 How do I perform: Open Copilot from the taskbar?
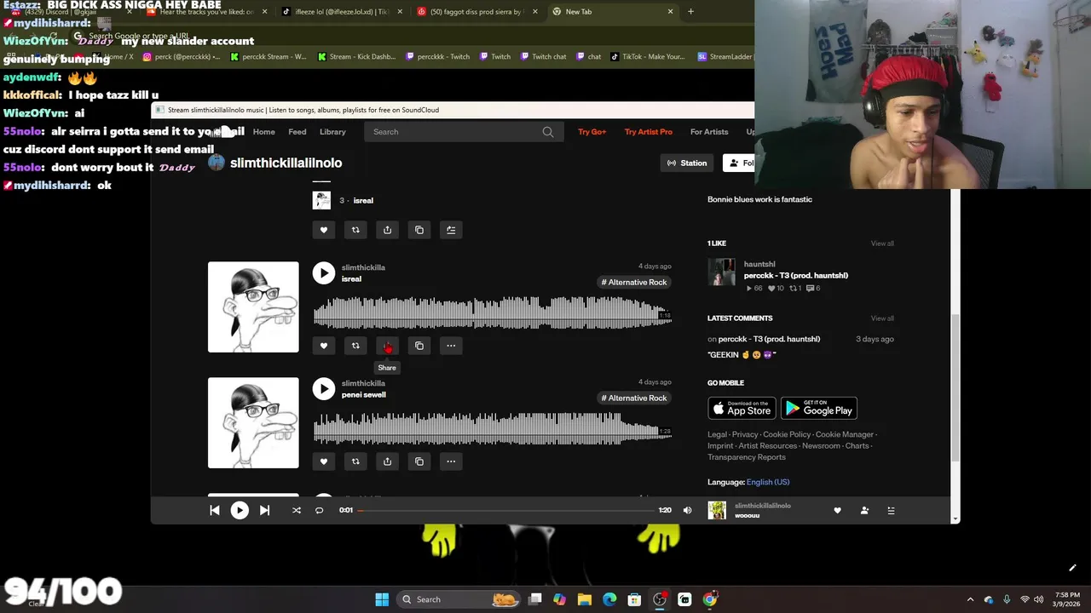click(559, 599)
